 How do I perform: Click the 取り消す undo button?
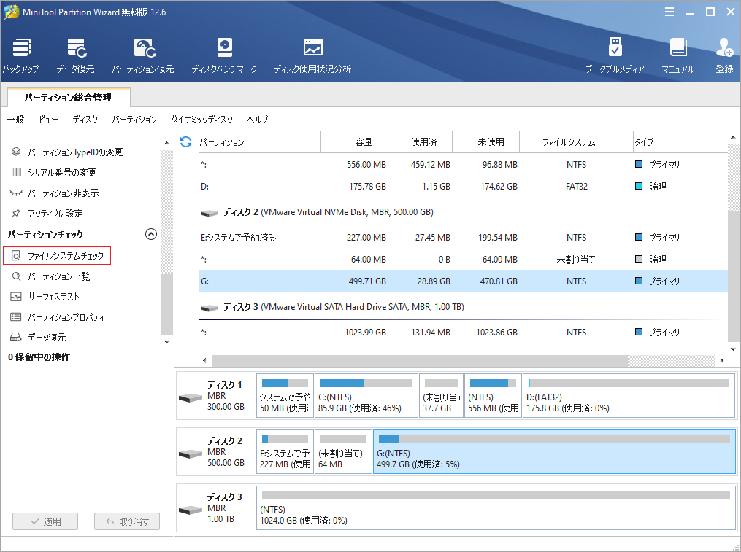[127, 521]
